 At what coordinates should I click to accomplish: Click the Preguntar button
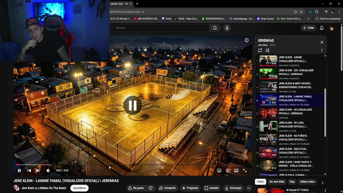(190, 188)
